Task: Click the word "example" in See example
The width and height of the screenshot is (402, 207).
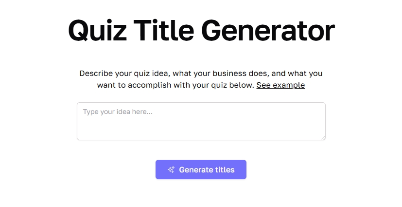Action: click(x=289, y=85)
